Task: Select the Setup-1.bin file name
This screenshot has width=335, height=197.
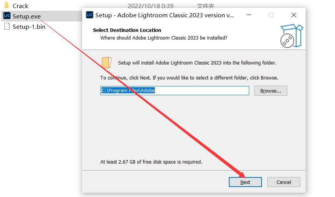Action: click(x=29, y=26)
